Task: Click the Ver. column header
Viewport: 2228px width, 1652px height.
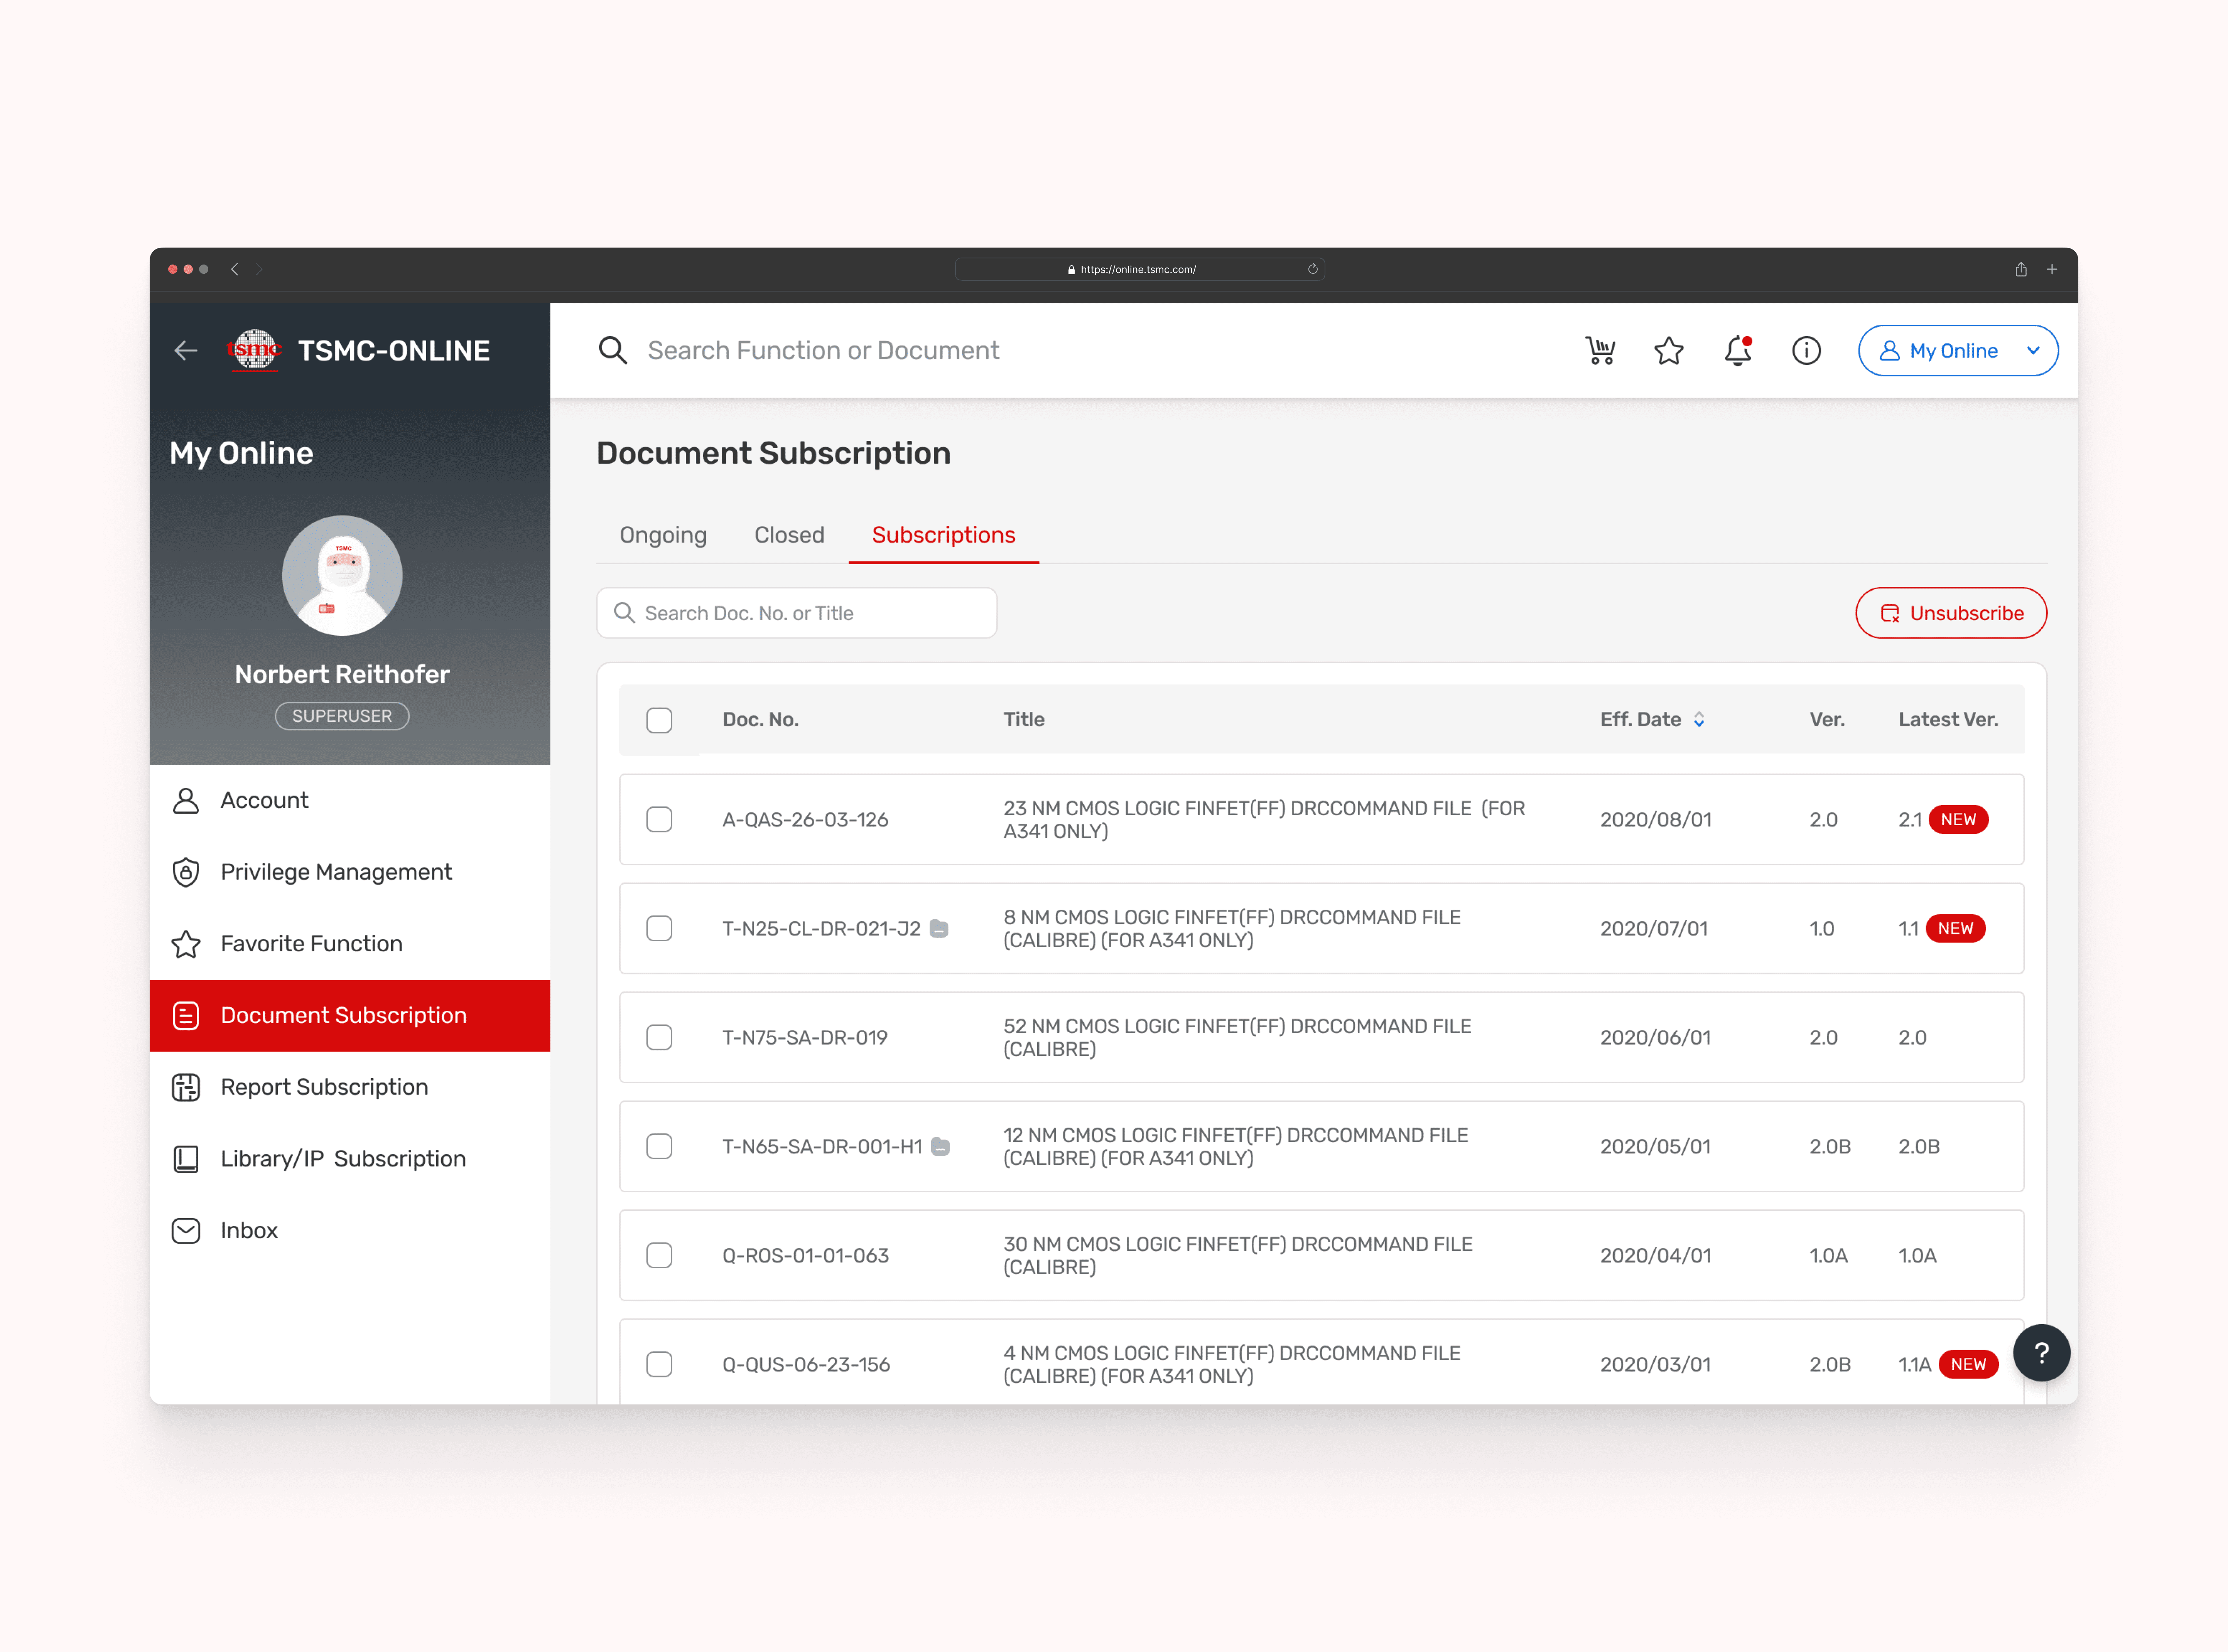Action: coord(1827,720)
